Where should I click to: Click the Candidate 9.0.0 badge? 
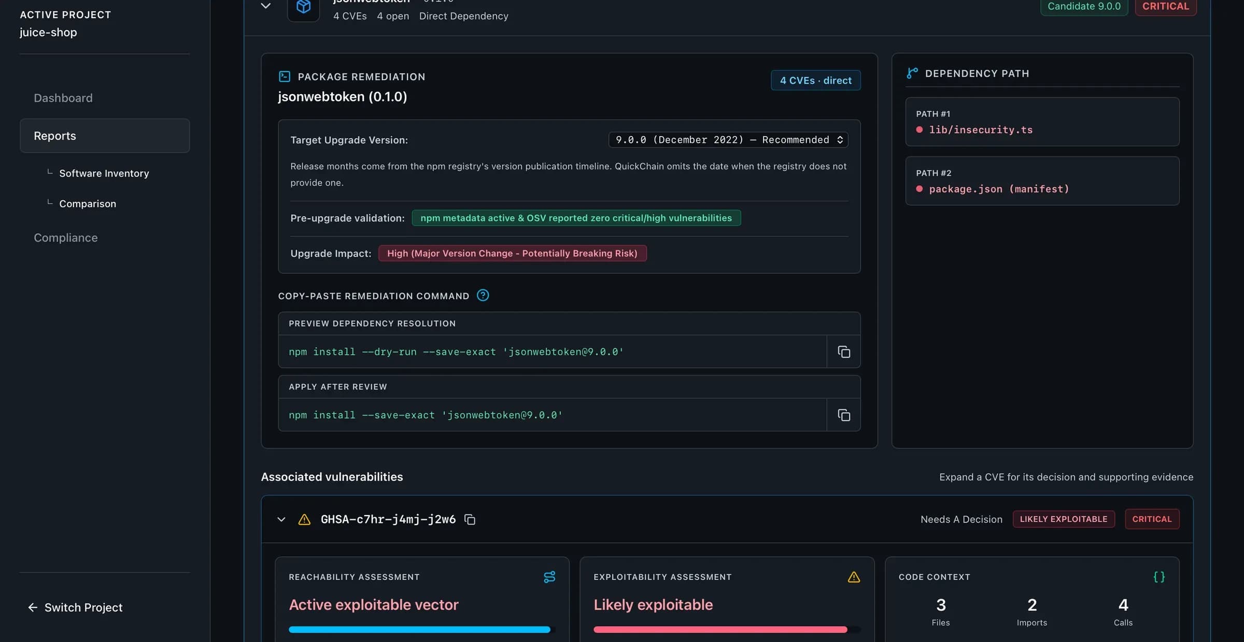tap(1084, 7)
